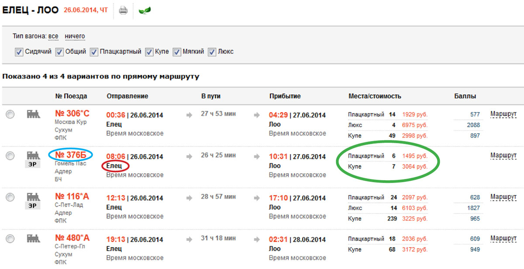Click the arrow before the 02:31 arrival

(x=257, y=239)
